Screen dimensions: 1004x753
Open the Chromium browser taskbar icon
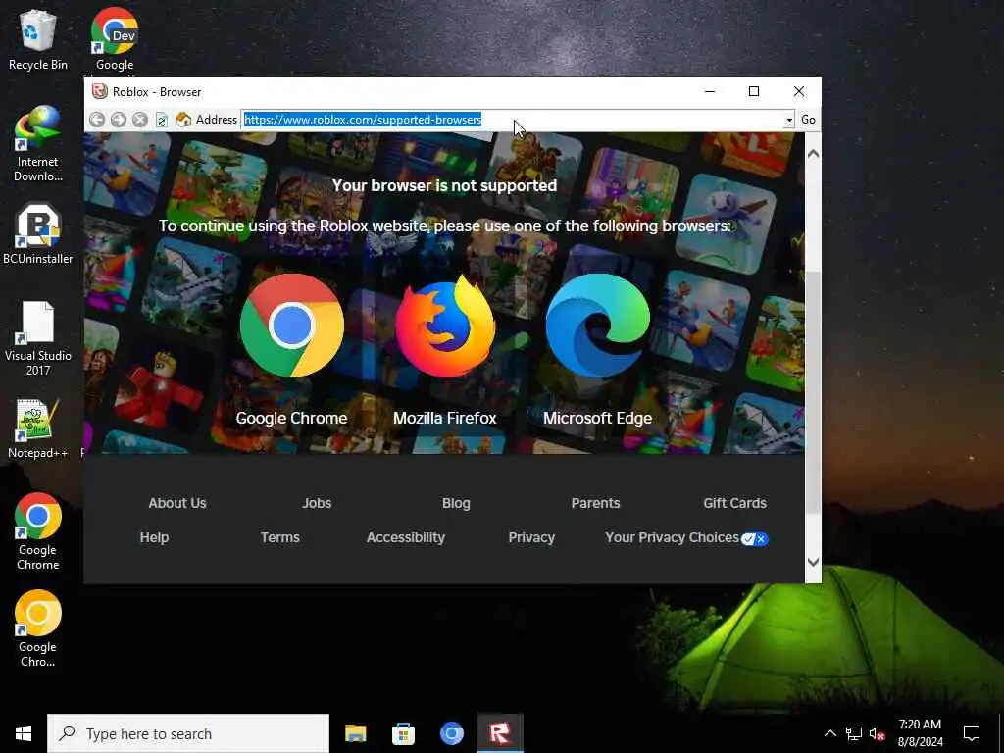pyautogui.click(x=451, y=733)
